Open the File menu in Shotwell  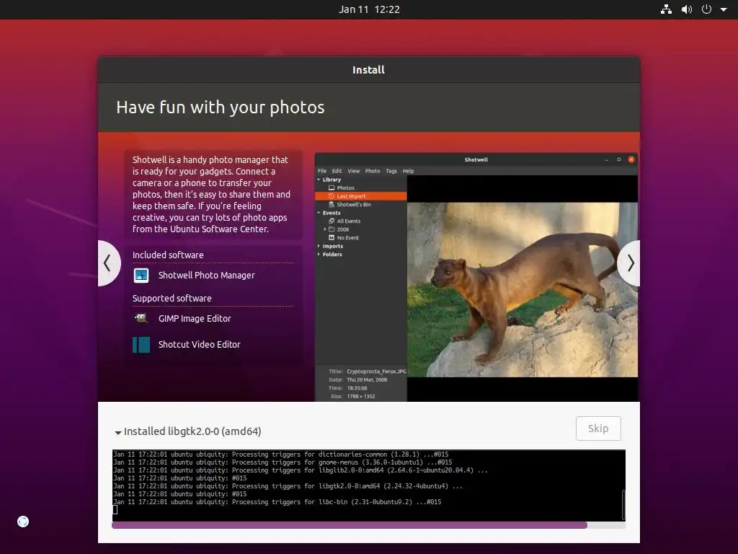322,171
